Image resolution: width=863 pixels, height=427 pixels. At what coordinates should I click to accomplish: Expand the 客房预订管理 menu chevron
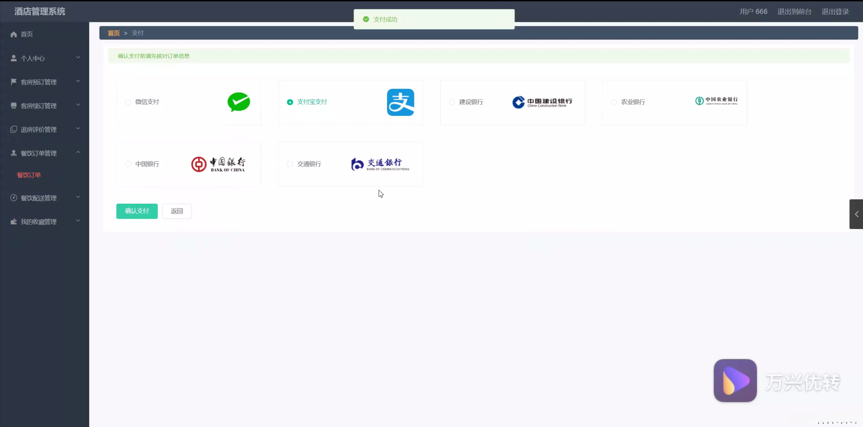[78, 81]
